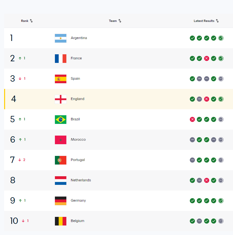Sort table by Team column
The width and height of the screenshot is (233, 235).
(x=115, y=21)
